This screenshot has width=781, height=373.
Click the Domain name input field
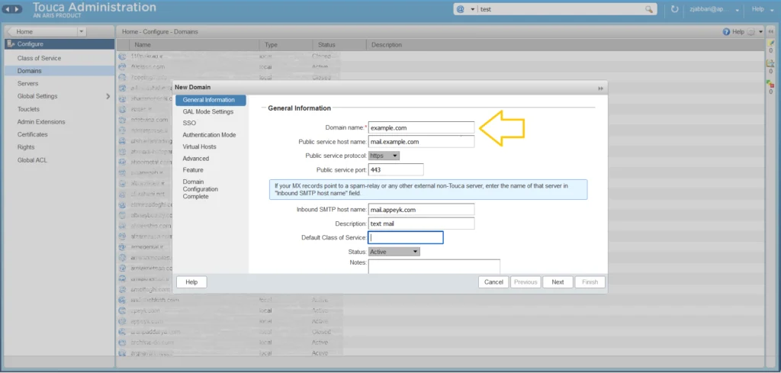coord(421,127)
